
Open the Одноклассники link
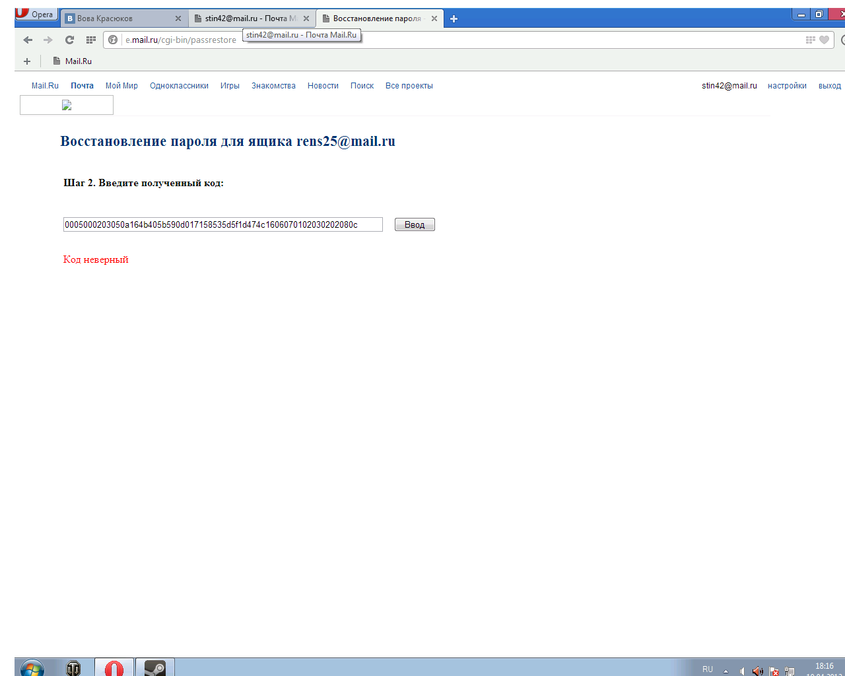click(179, 86)
